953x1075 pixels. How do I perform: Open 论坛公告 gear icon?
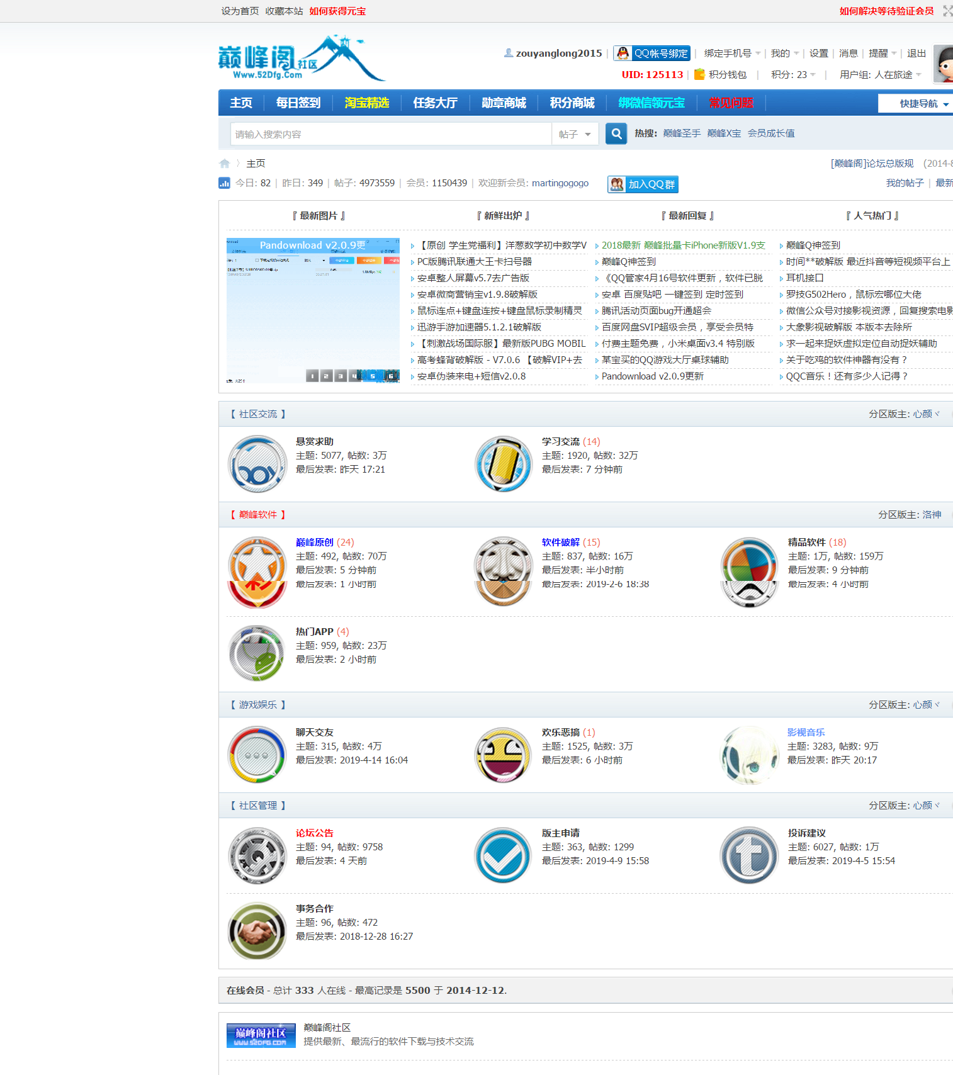pos(257,855)
